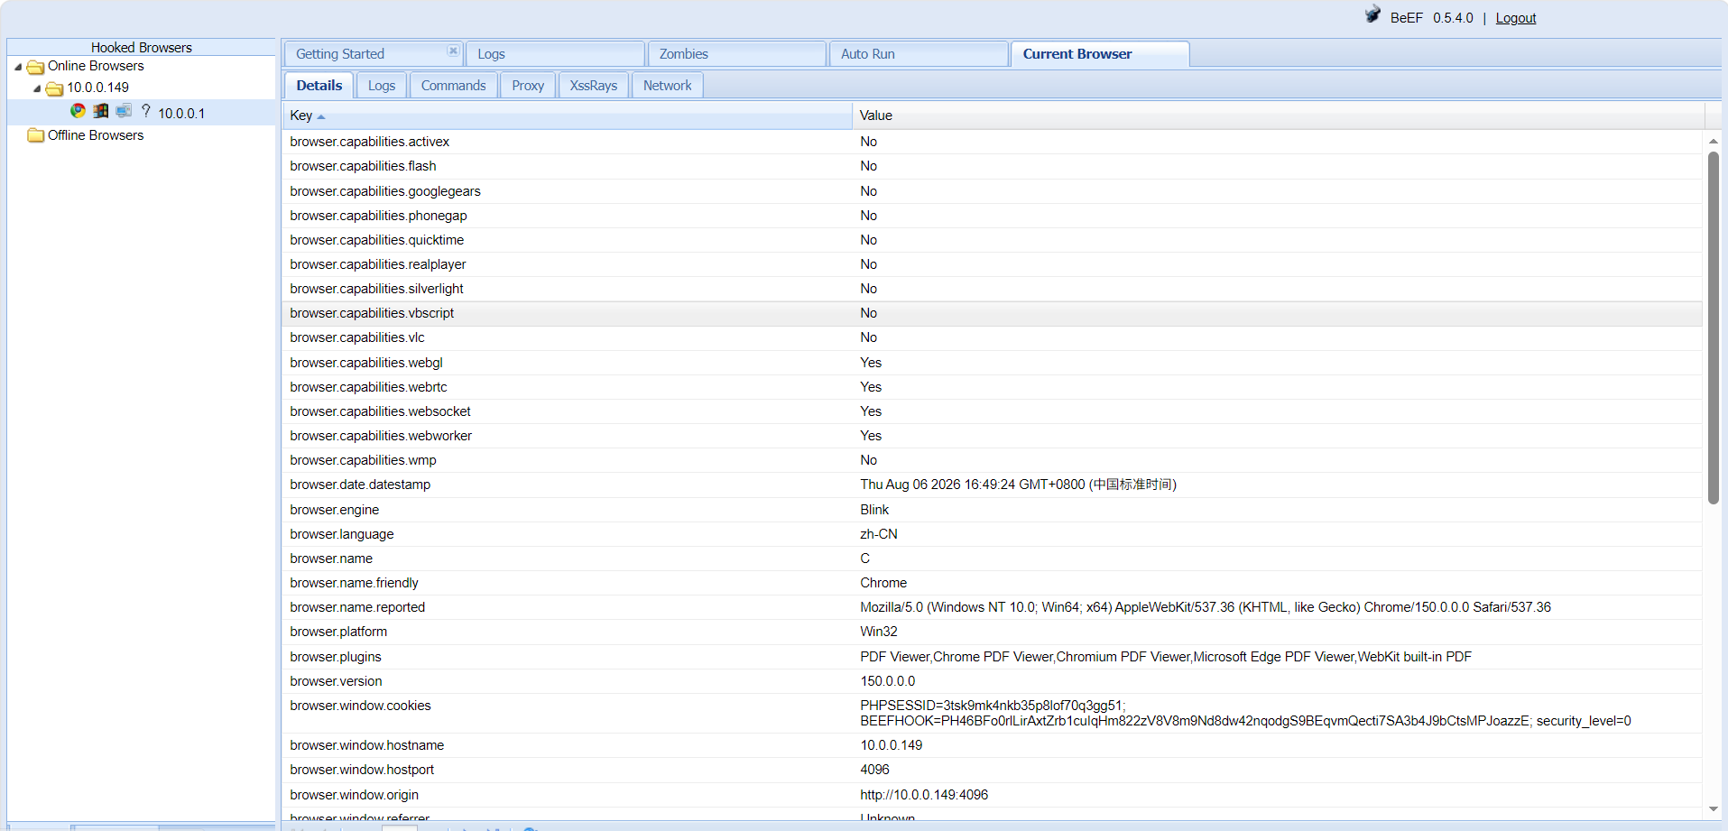Select the 10.0.0.149 tree label
The width and height of the screenshot is (1728, 831).
click(x=97, y=88)
